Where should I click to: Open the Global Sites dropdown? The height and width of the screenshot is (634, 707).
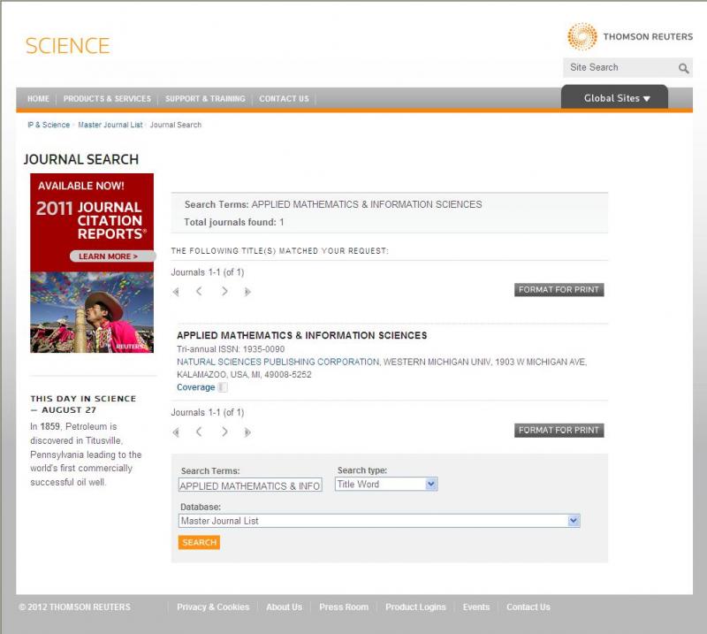tap(614, 98)
